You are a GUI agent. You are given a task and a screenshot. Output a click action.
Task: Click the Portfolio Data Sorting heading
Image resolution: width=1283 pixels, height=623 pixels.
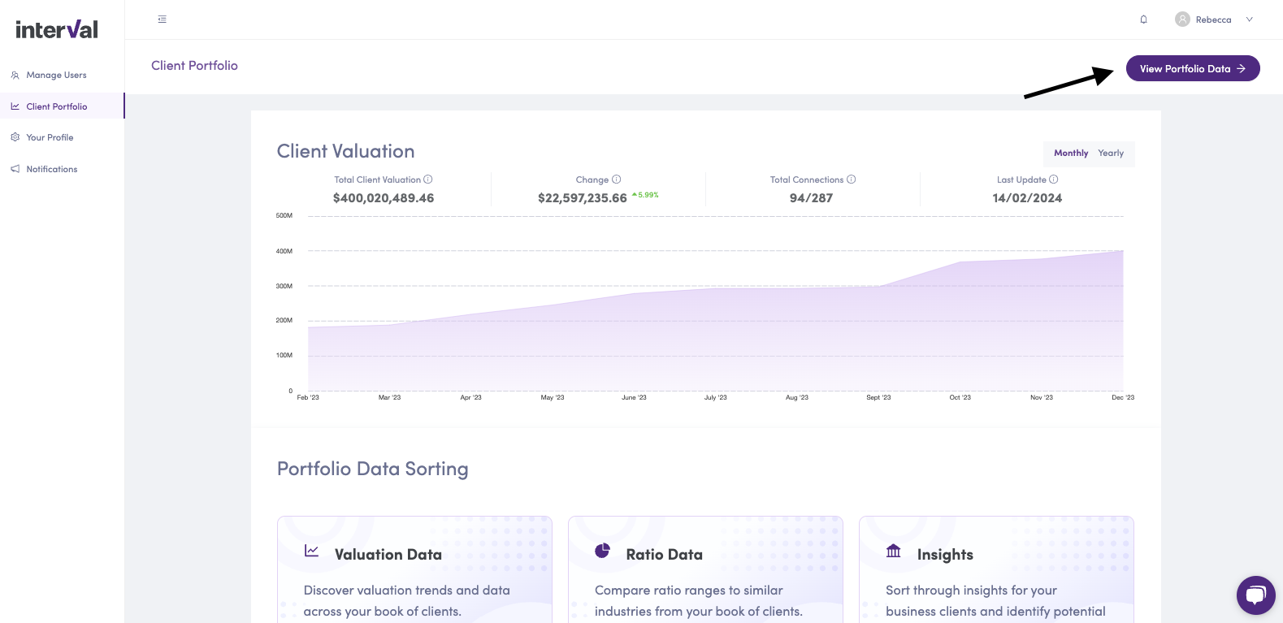(372, 469)
